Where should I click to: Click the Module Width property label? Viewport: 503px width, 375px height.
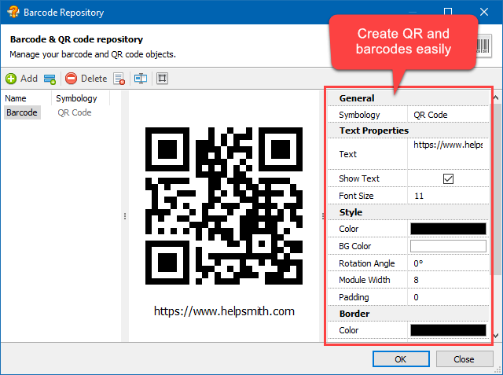pyautogui.click(x=365, y=280)
